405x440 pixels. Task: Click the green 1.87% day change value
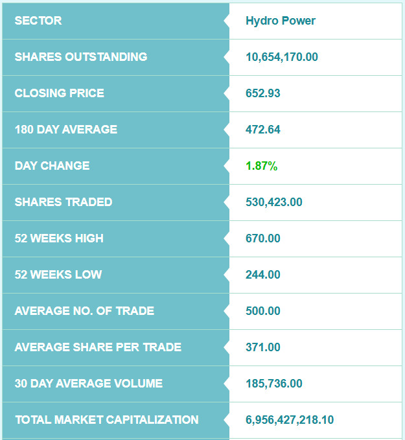click(x=261, y=166)
